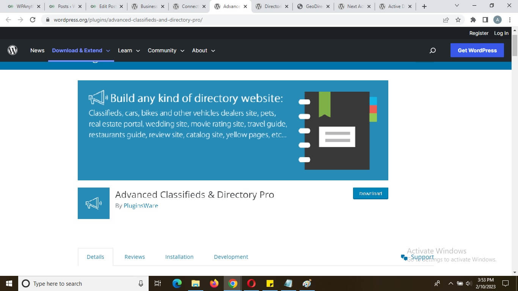Click the Register link
The width and height of the screenshot is (518, 291).
(x=479, y=33)
